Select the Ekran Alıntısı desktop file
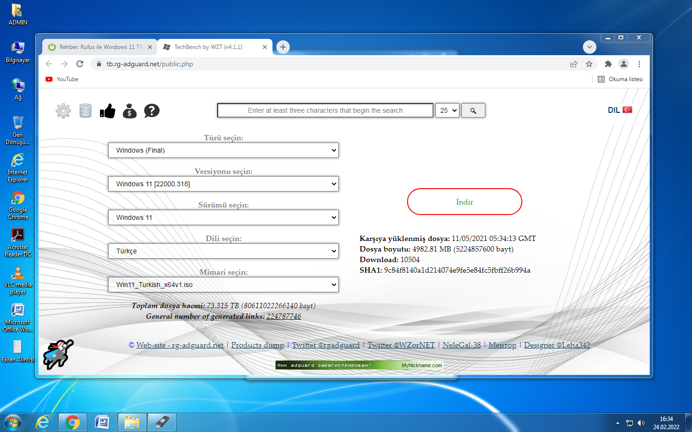The image size is (692, 432). pyautogui.click(x=18, y=351)
